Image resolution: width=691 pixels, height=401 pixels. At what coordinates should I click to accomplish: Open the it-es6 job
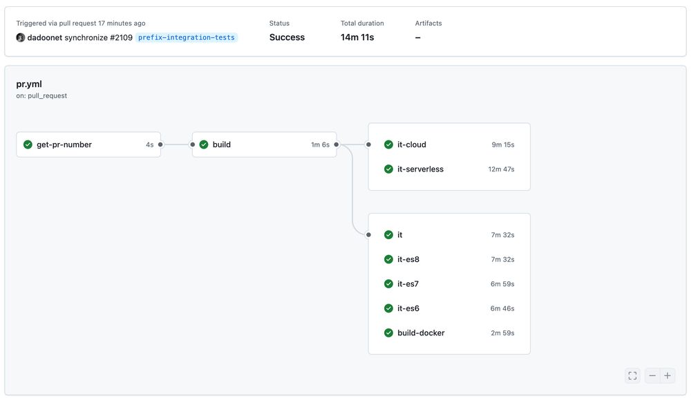click(x=408, y=308)
